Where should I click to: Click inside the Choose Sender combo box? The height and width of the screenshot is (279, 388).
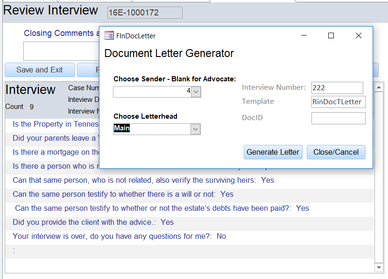152,92
